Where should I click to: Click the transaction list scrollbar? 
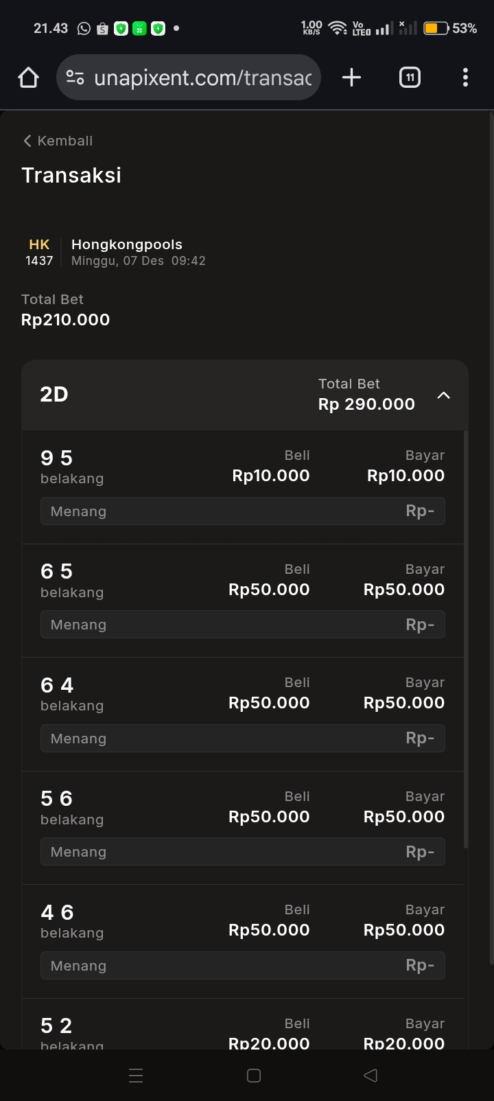pos(466,638)
